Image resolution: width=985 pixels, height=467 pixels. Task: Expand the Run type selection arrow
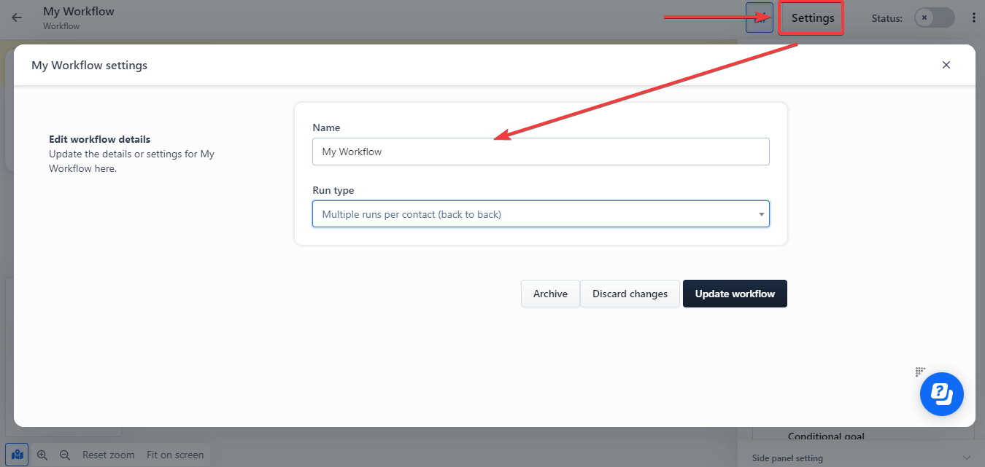tap(761, 213)
